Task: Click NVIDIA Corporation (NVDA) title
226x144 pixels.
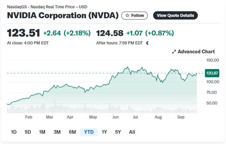Action: point(63,16)
